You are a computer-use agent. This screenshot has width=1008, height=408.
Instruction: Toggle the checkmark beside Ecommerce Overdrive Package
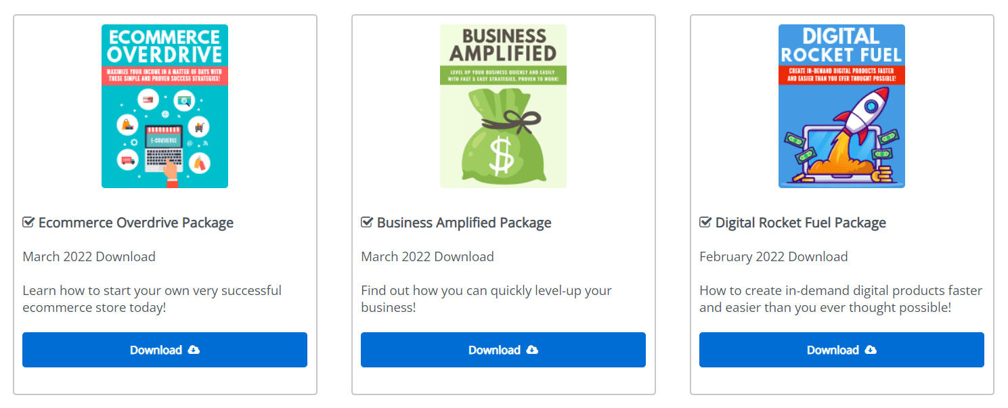pos(28,223)
